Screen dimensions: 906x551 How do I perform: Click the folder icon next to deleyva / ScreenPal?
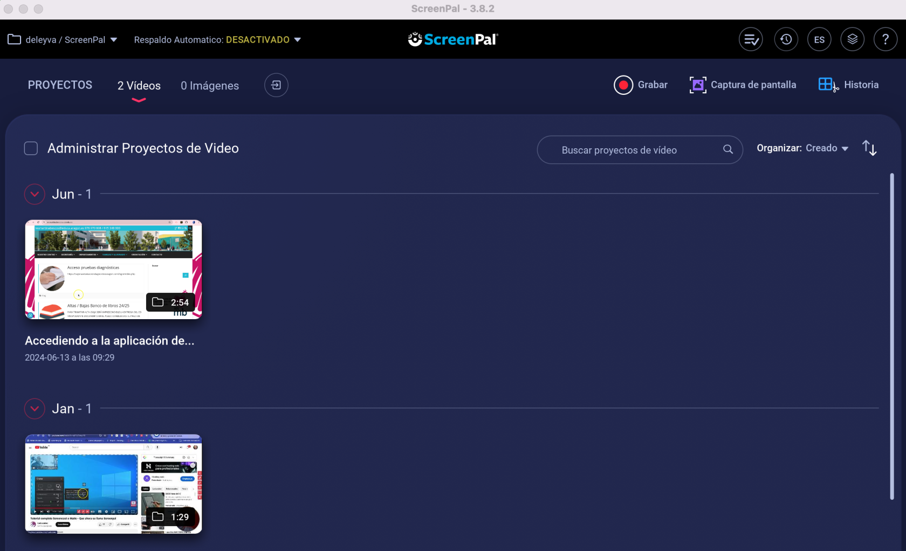point(14,39)
